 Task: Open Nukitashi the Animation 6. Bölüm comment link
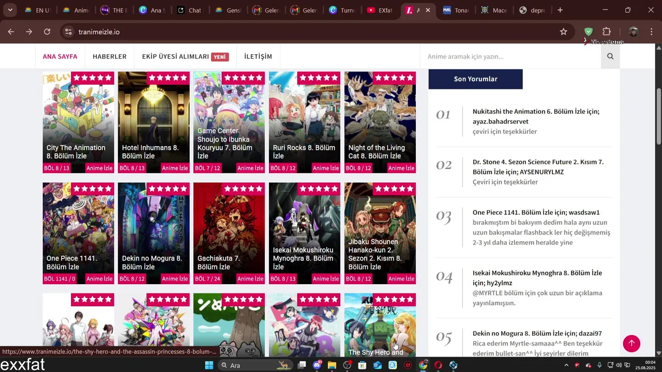tap(536, 116)
